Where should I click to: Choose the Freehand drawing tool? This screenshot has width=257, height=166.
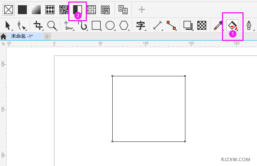point(69,26)
